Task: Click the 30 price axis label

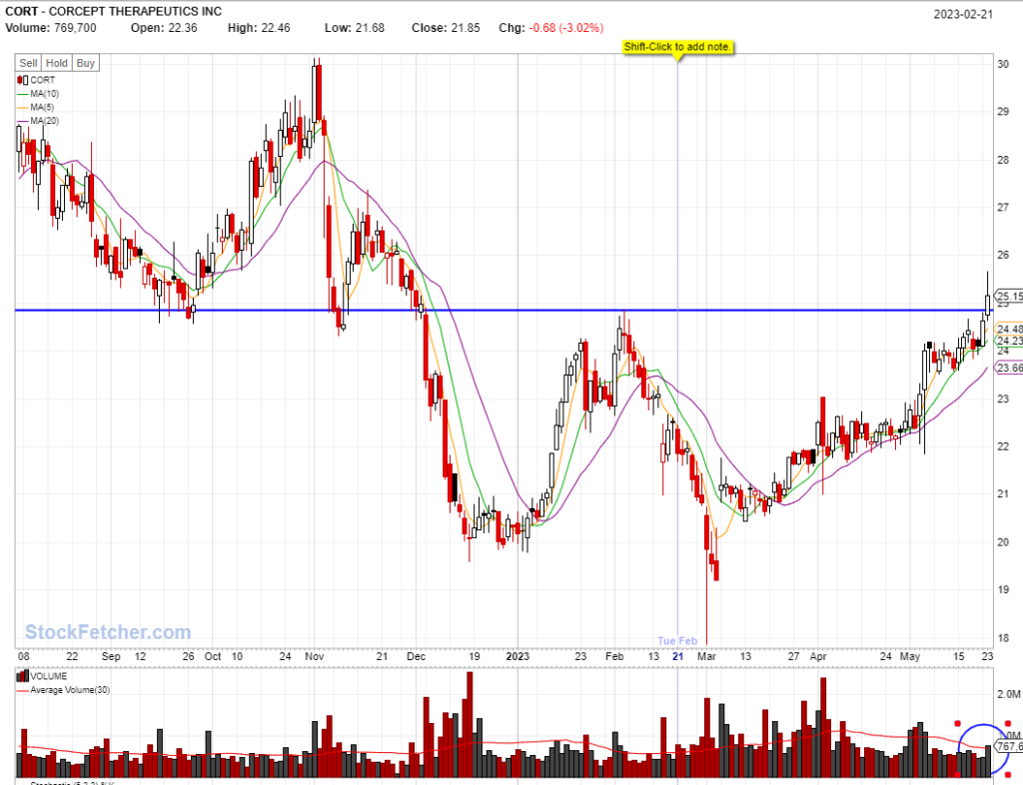Action: [1003, 64]
